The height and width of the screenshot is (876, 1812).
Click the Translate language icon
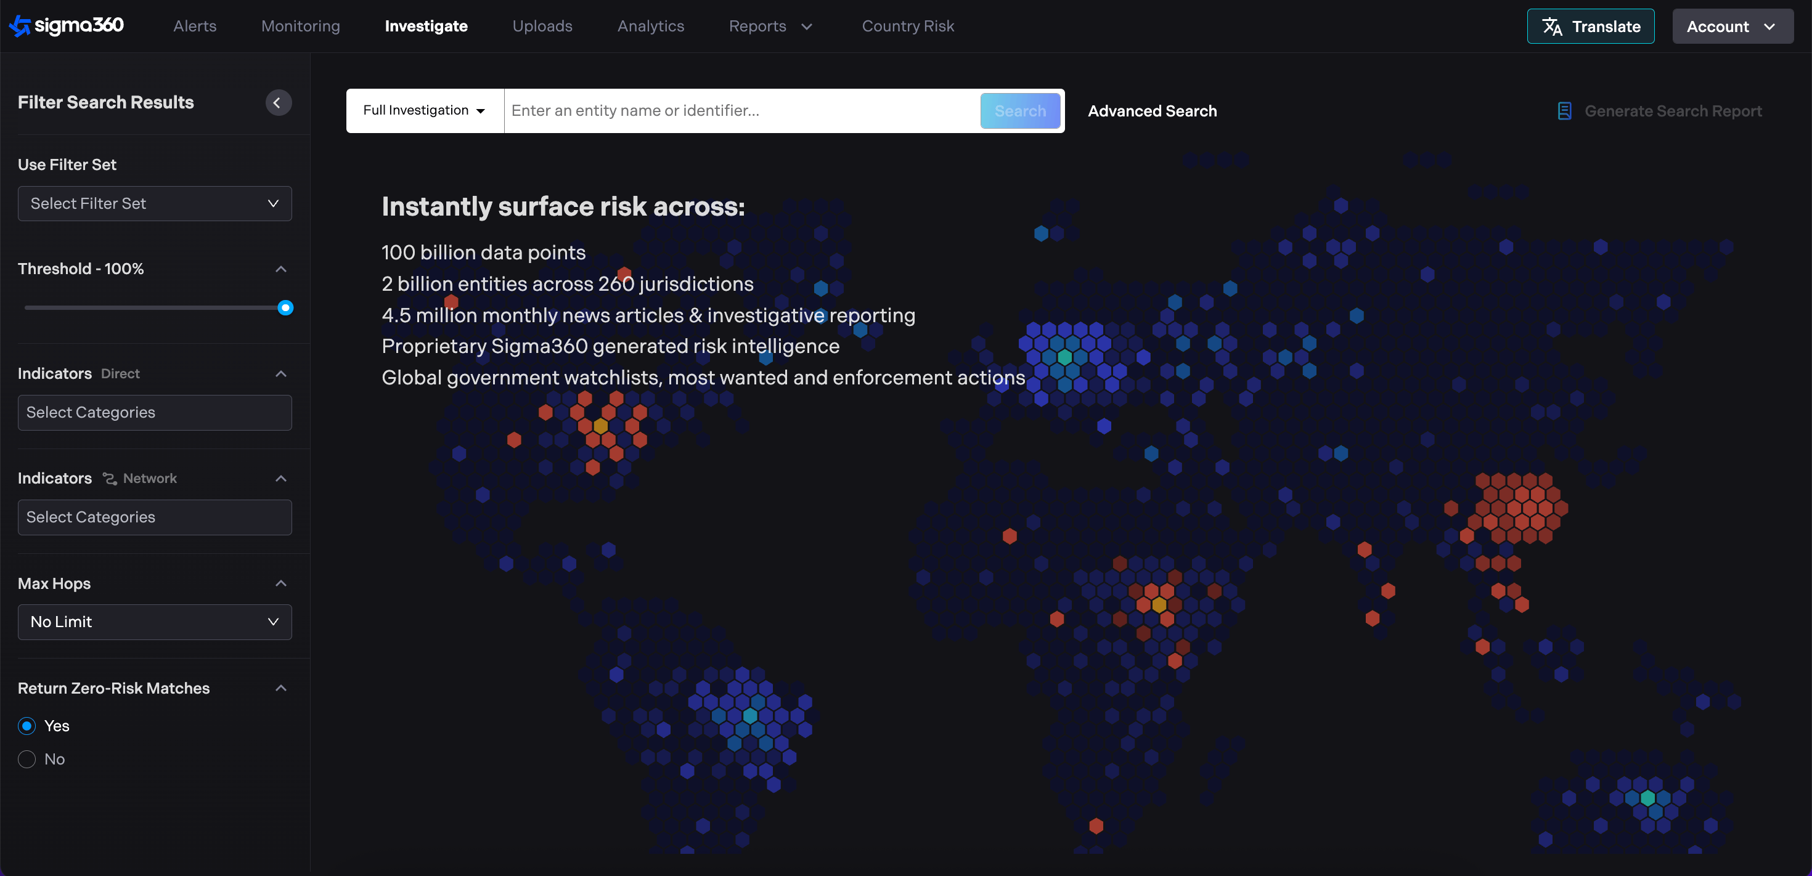(1553, 26)
